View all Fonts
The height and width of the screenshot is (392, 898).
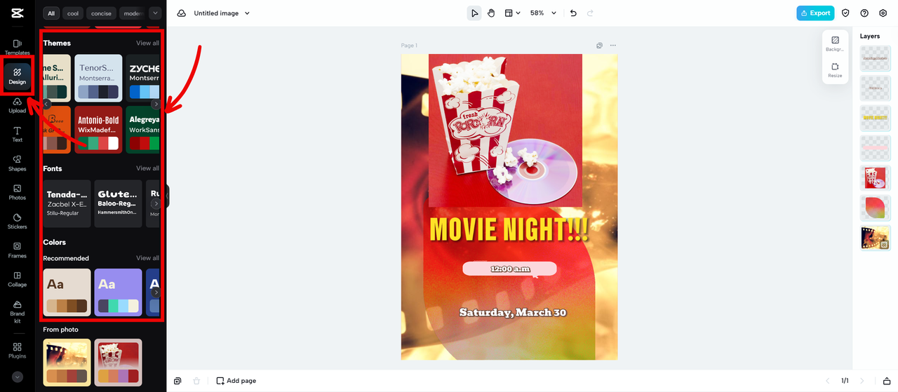point(147,168)
